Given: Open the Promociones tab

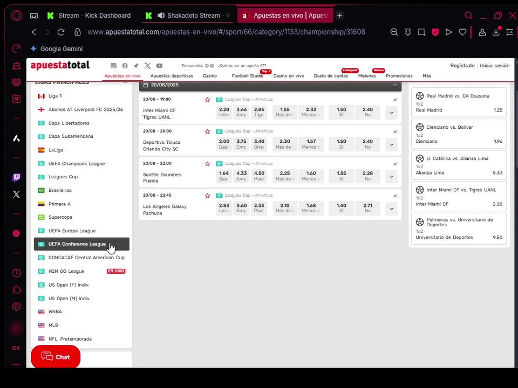Looking at the screenshot, I should 399,76.
